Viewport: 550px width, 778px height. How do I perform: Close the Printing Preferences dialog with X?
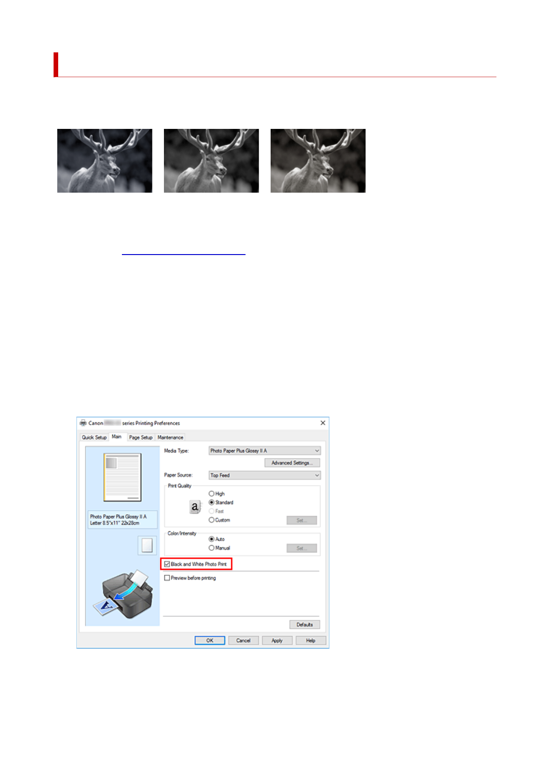(323, 423)
